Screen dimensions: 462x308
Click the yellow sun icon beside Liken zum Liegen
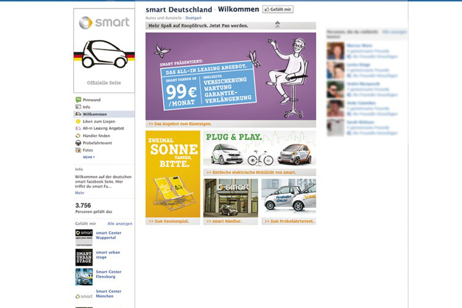(78, 121)
